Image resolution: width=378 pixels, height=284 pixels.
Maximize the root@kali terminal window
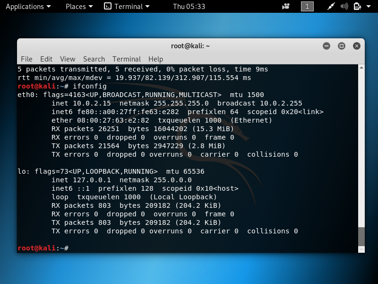tap(341, 46)
